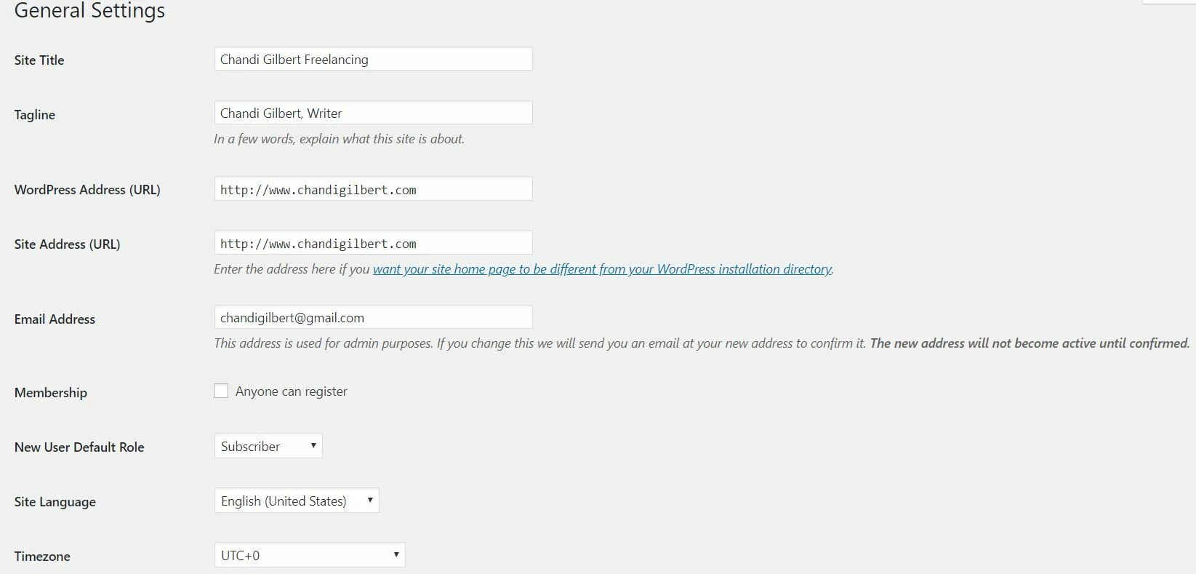Image resolution: width=1196 pixels, height=574 pixels.
Task: Expand the English (United States) language dropdown
Action: click(x=297, y=501)
